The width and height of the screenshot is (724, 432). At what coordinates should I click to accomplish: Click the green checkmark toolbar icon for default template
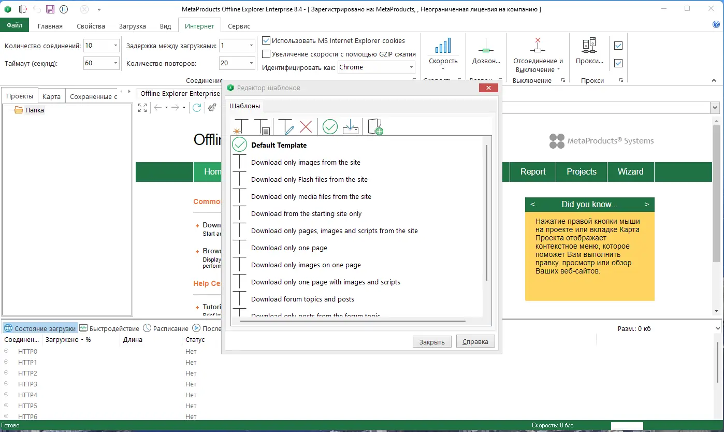(x=330, y=126)
